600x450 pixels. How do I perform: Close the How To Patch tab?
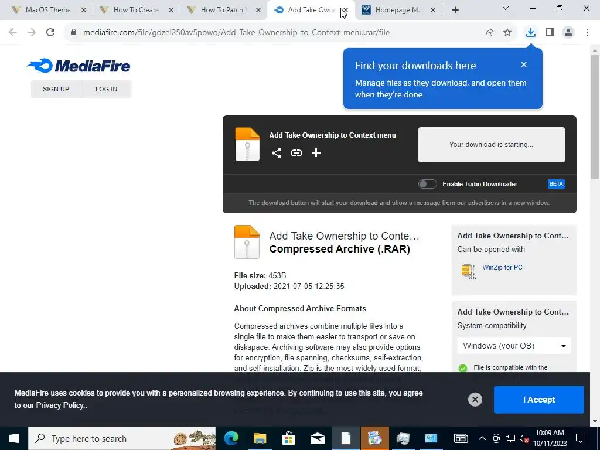(x=258, y=10)
